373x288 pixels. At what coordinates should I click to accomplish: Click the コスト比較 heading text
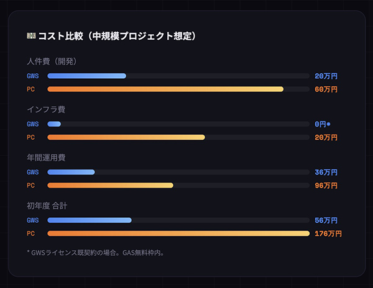[117, 37]
